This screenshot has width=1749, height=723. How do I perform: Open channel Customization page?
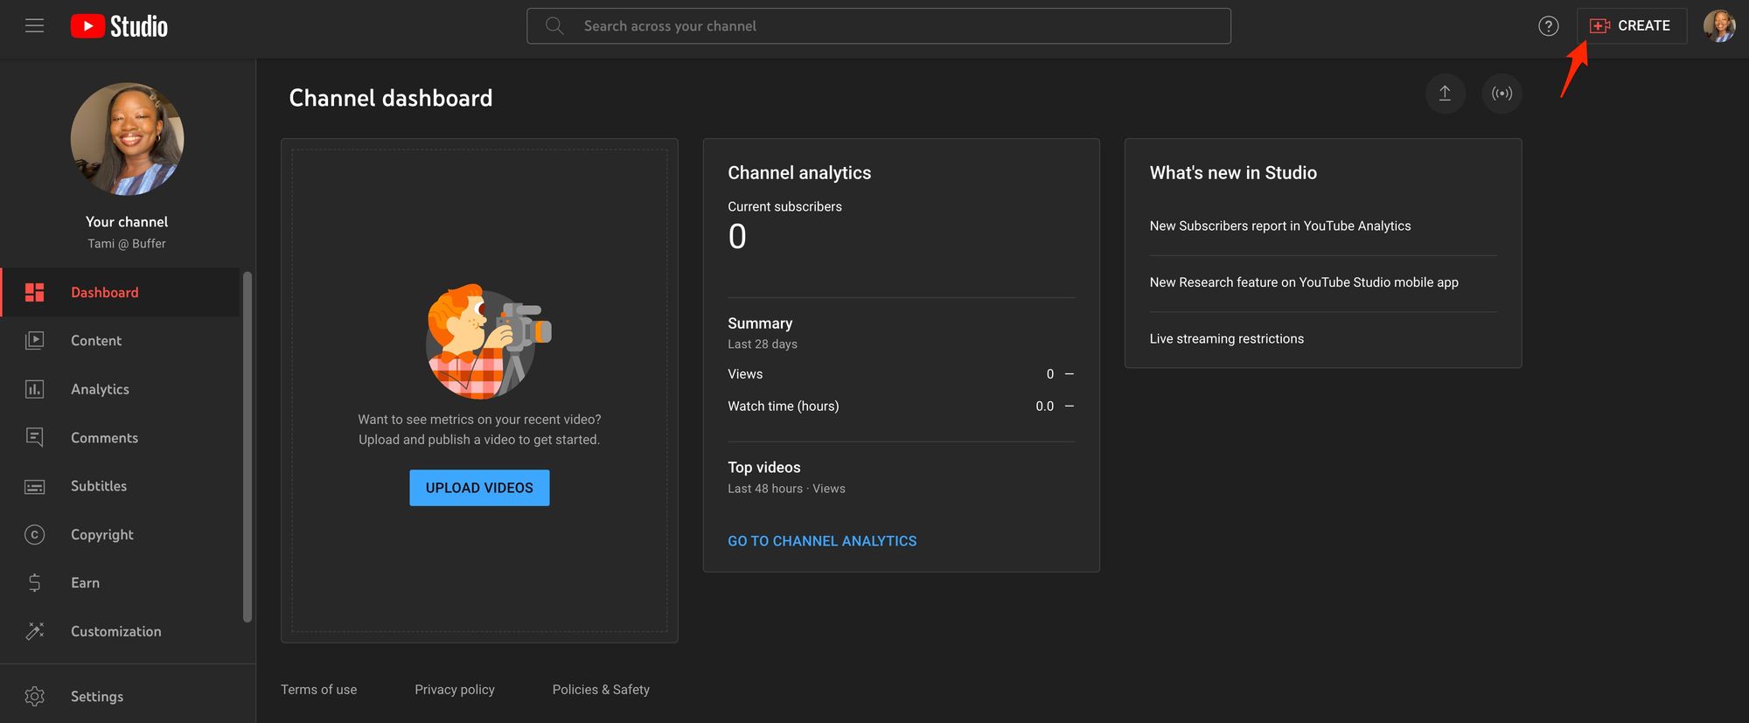point(115,631)
